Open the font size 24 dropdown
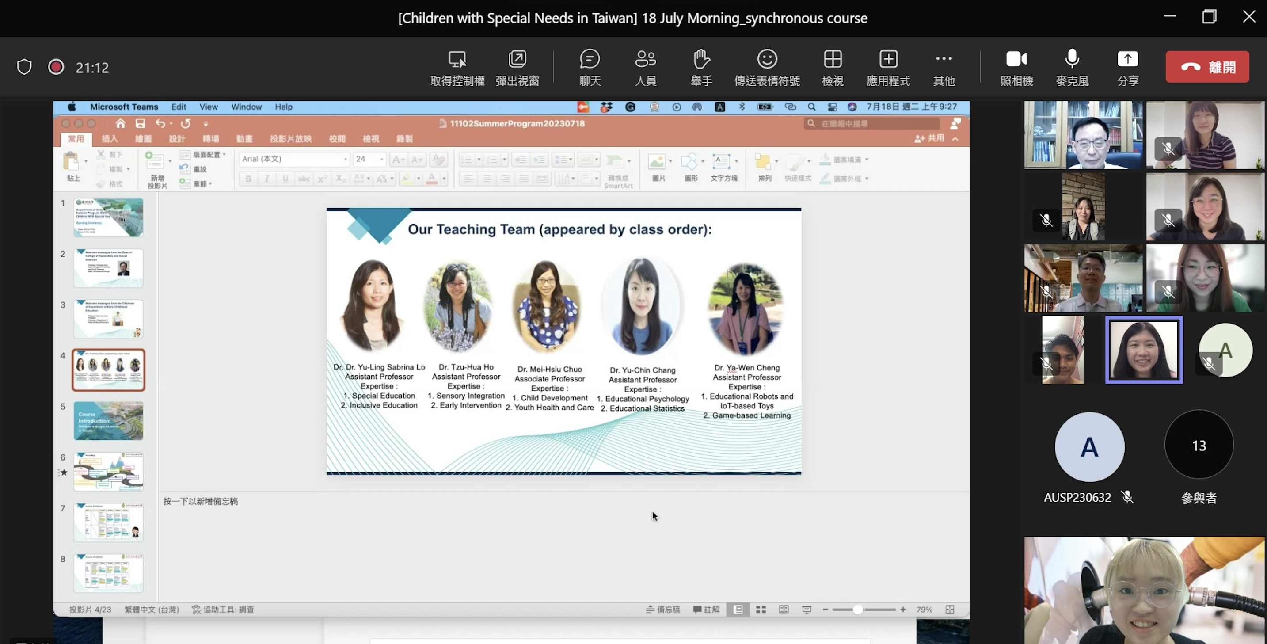The width and height of the screenshot is (1267, 644). (382, 160)
